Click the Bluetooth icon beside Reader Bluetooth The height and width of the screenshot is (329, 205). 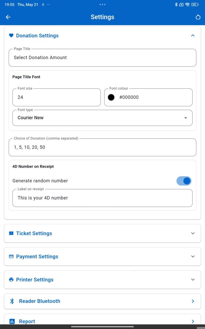pos(12,301)
